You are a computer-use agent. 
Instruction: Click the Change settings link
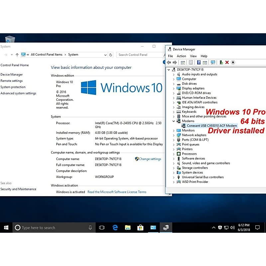click(x=149, y=159)
